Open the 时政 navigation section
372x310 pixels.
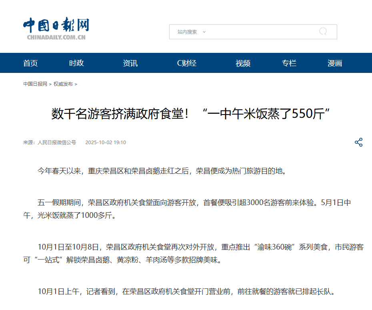click(76, 63)
